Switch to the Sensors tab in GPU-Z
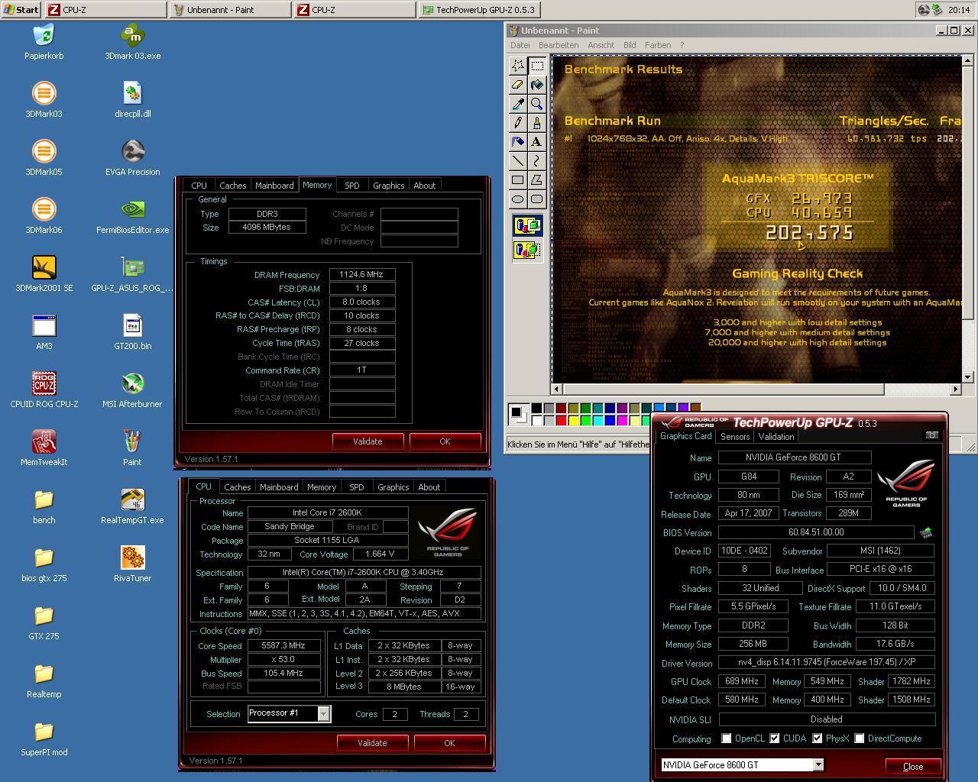 [x=735, y=437]
